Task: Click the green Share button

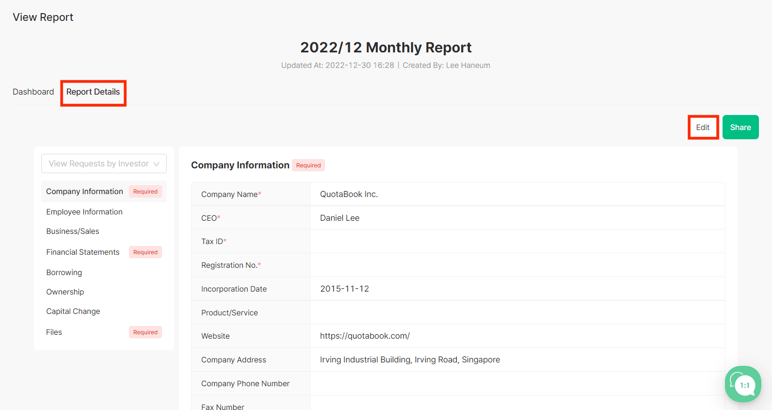Action: point(740,127)
